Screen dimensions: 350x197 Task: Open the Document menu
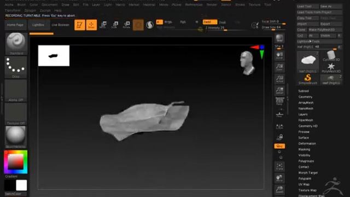point(50,5)
